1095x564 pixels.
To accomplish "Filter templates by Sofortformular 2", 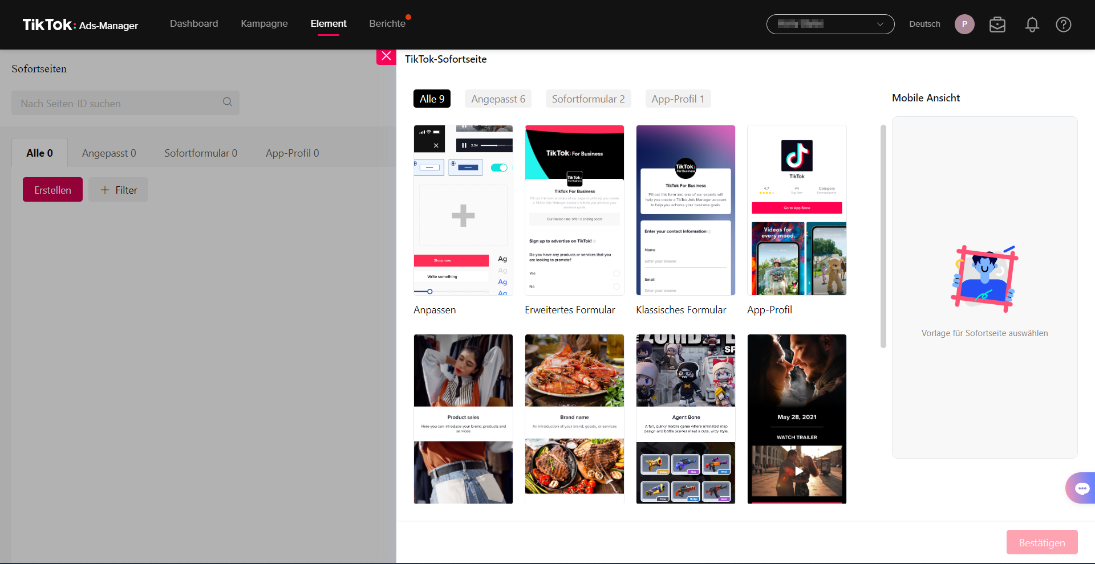I will coord(588,99).
